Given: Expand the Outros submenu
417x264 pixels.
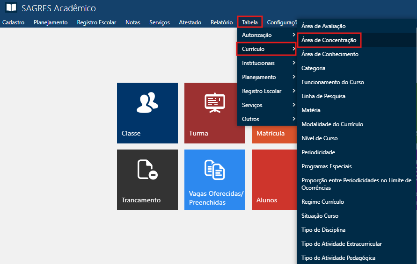Looking at the screenshot, I should [x=267, y=119].
